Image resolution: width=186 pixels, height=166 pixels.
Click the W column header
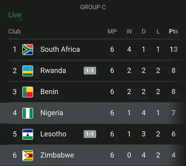pyautogui.click(x=129, y=31)
